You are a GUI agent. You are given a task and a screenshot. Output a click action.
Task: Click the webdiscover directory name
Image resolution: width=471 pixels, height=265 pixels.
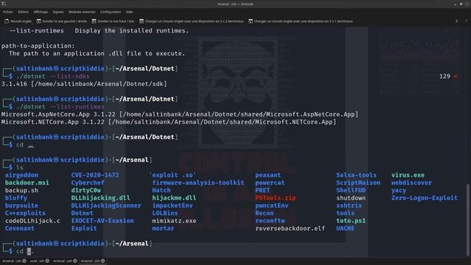coord(411,183)
